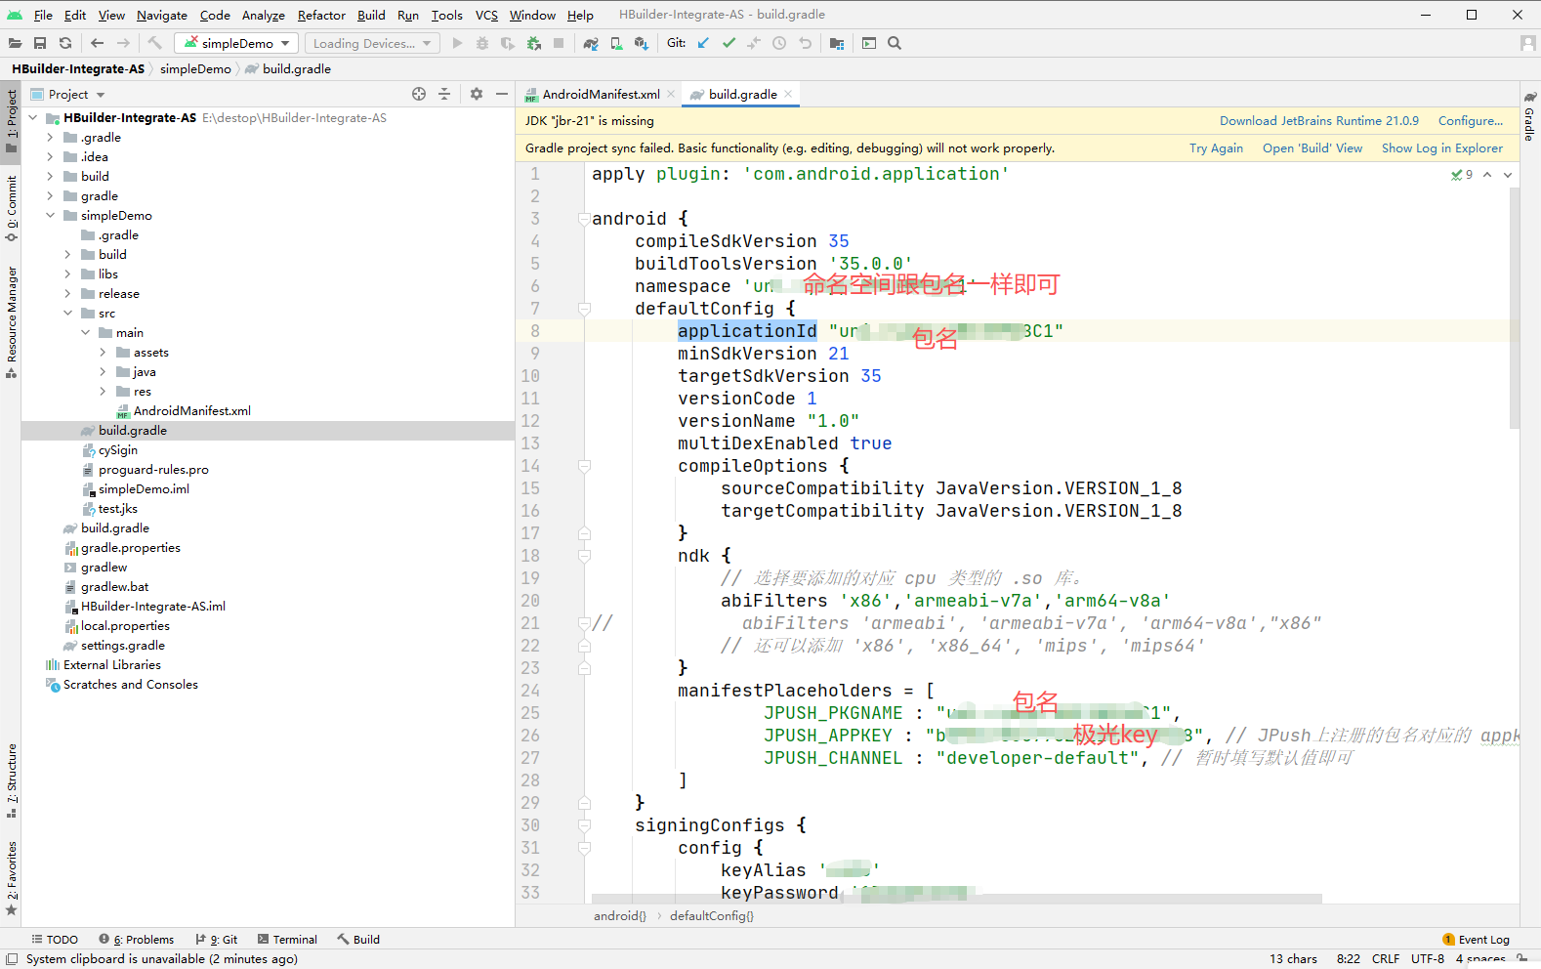This screenshot has width=1541, height=969.
Task: Click the editor horizontal scrollbar
Action: click(956, 899)
